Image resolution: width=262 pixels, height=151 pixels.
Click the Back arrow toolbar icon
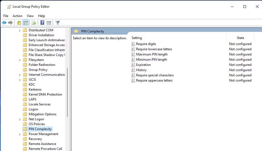[4, 23]
